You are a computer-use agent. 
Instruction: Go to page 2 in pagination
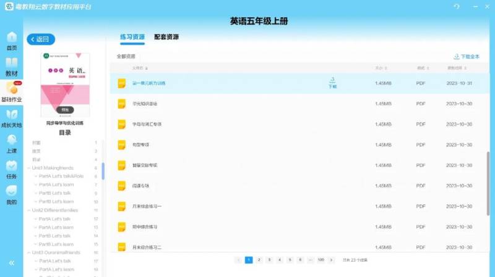pyautogui.click(x=259, y=260)
